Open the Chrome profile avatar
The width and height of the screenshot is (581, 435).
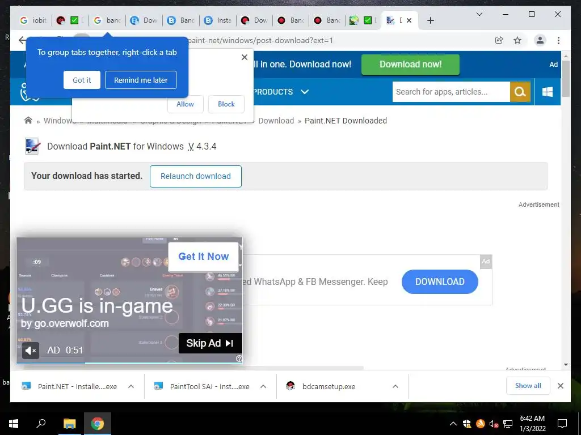[x=540, y=40]
